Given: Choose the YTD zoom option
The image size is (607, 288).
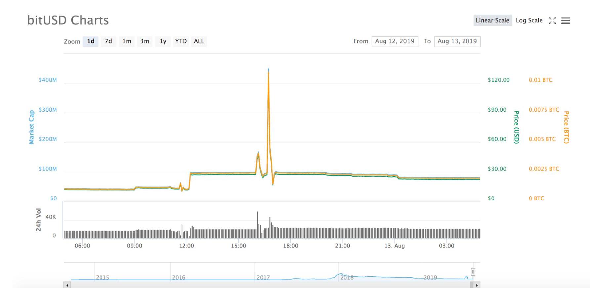Looking at the screenshot, I should pyautogui.click(x=181, y=41).
